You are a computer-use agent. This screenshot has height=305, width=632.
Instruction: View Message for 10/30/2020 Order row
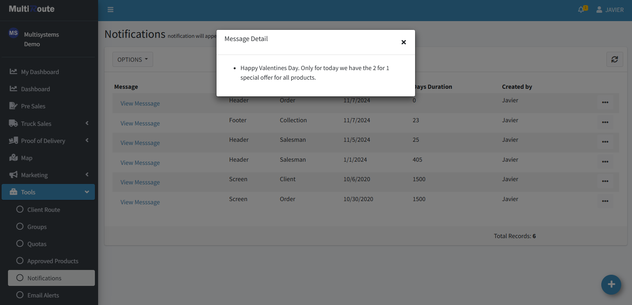[140, 202]
